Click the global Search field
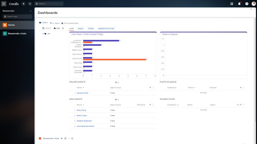 click(x=49, y=4)
